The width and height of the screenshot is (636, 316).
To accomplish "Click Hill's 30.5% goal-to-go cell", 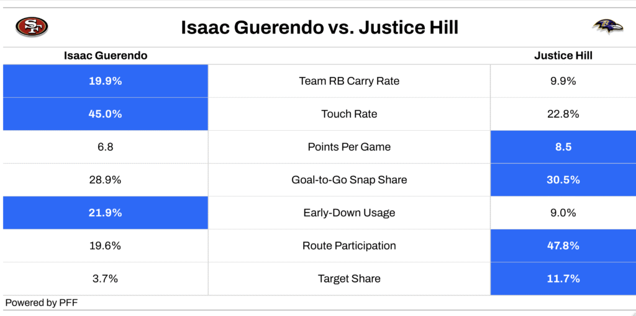I will 563,180.
